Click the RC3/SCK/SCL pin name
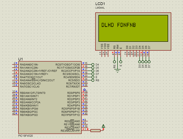This screenshot has width=183, height=139. tap(71, 74)
